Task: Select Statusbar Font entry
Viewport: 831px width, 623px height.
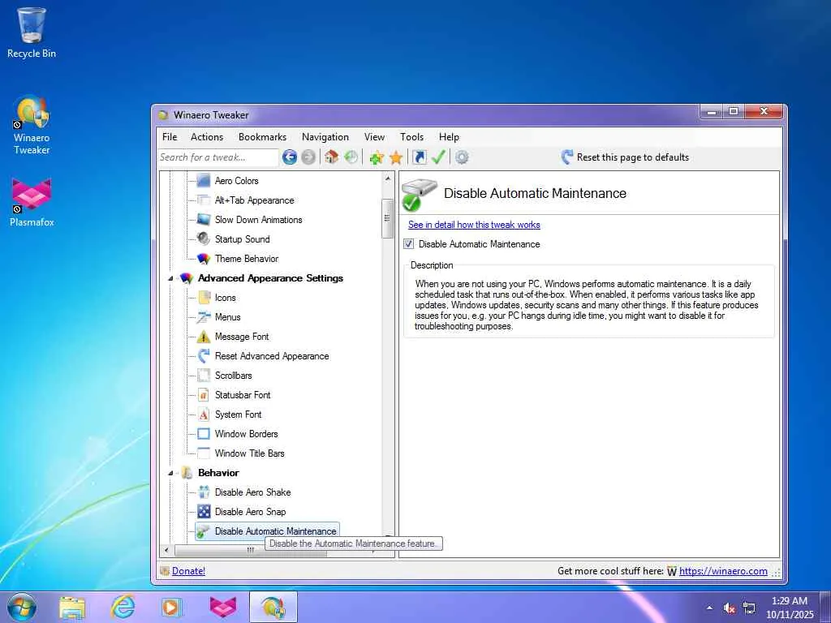Action: 243,395
